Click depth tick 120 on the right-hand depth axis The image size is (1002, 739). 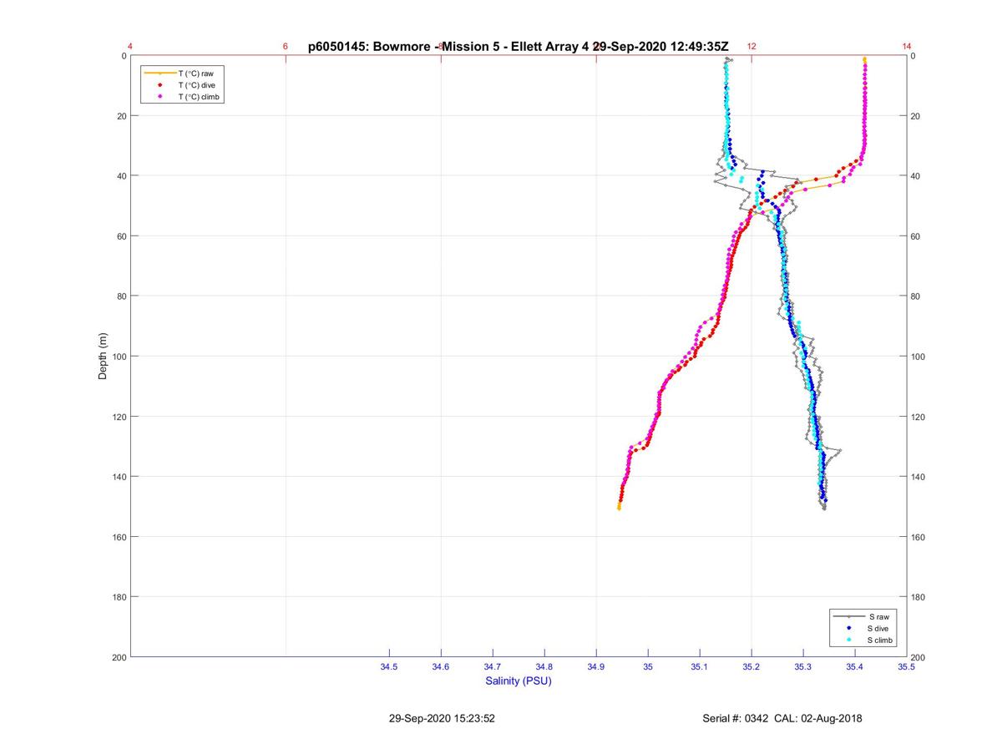click(x=918, y=417)
